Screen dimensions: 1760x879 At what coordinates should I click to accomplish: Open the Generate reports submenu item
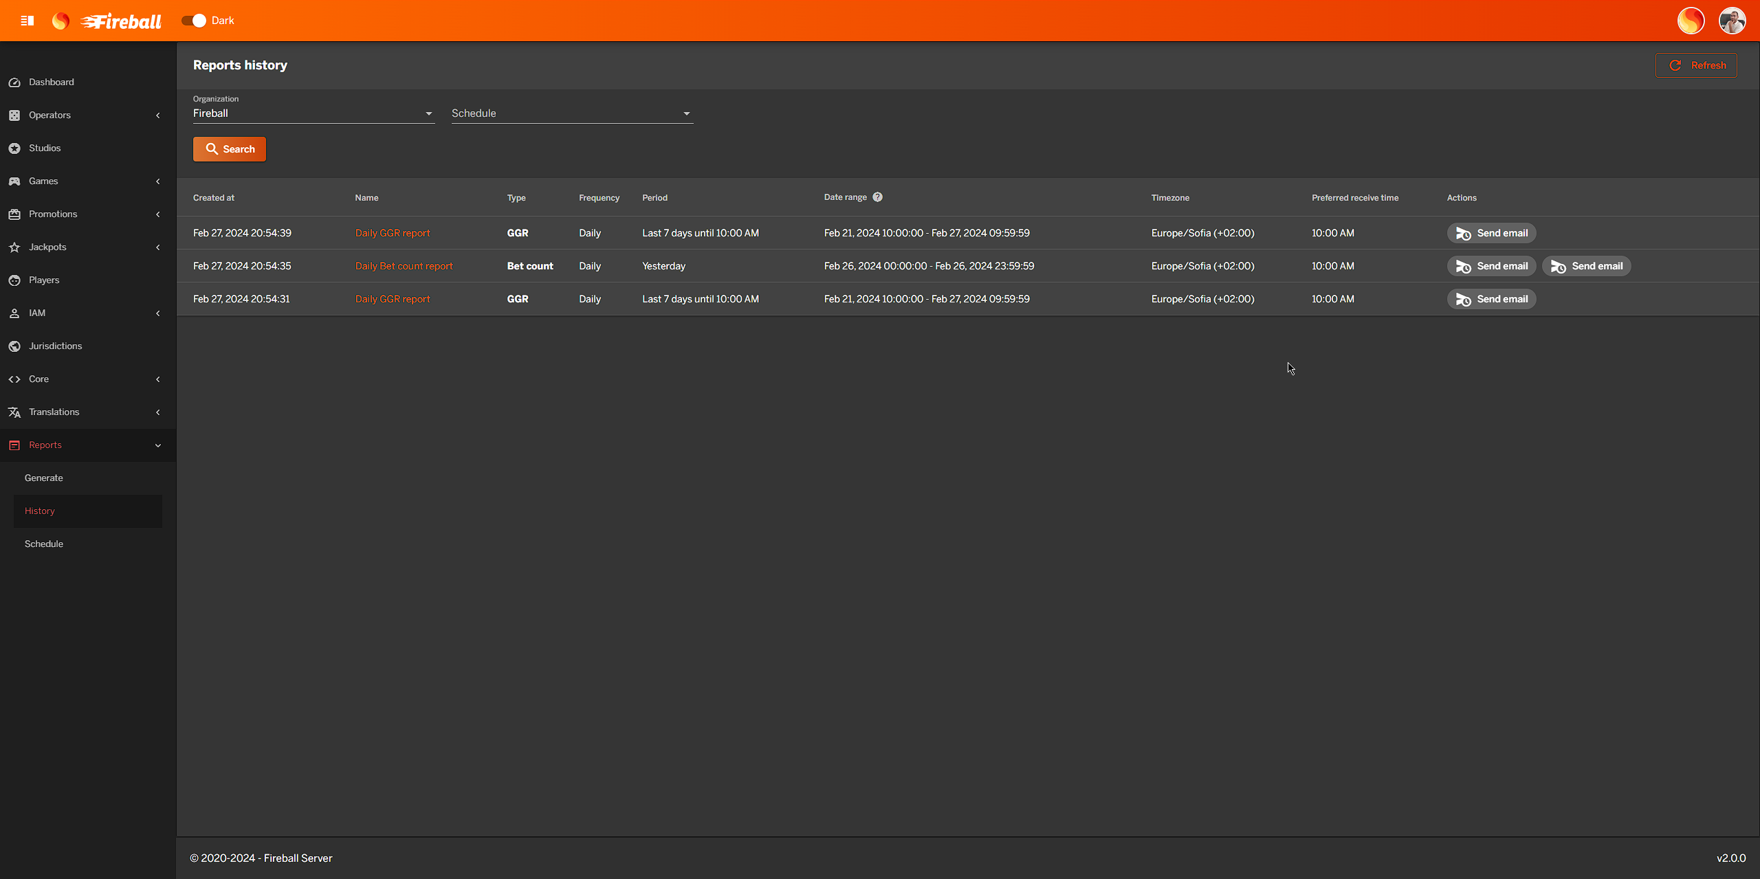[44, 478]
